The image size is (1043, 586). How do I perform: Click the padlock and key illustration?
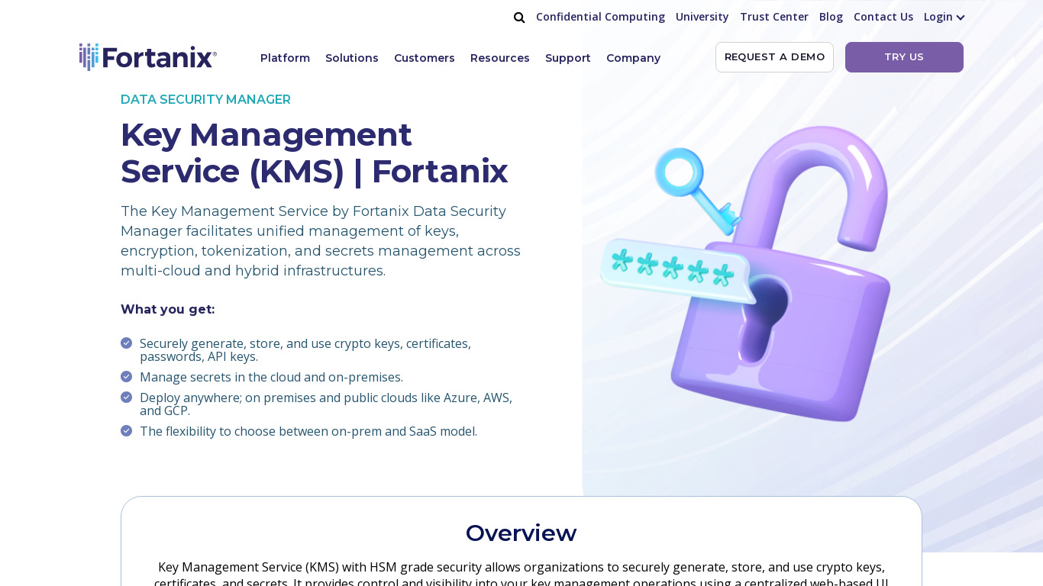pos(747,273)
